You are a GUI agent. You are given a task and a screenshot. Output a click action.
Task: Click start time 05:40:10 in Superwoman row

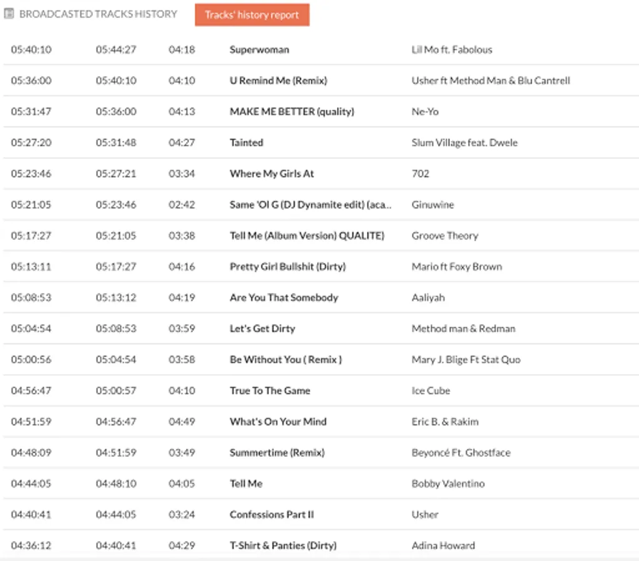tap(31, 50)
